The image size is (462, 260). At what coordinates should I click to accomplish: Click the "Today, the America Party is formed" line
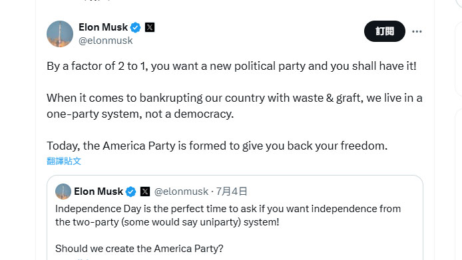pos(217,146)
